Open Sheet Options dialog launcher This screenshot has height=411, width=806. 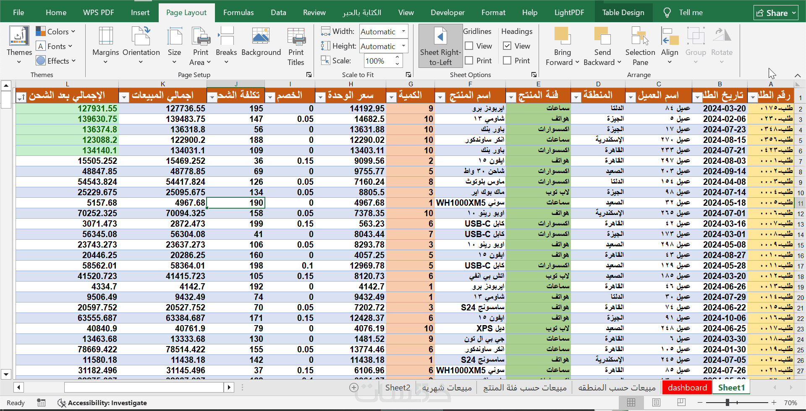[x=534, y=75]
